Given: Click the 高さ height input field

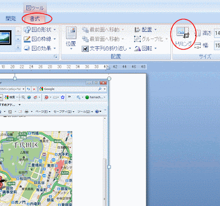Looking at the screenshot, I should coord(217,33).
